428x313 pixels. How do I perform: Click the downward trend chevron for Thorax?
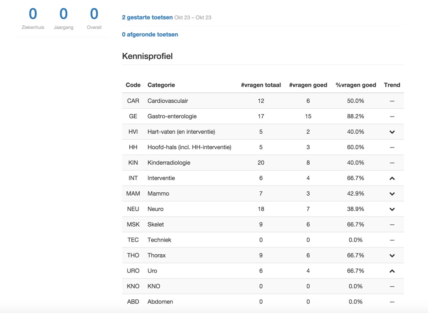(x=392, y=256)
